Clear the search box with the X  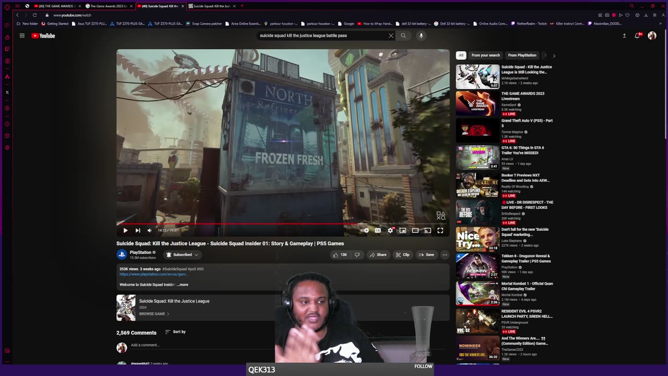point(391,36)
